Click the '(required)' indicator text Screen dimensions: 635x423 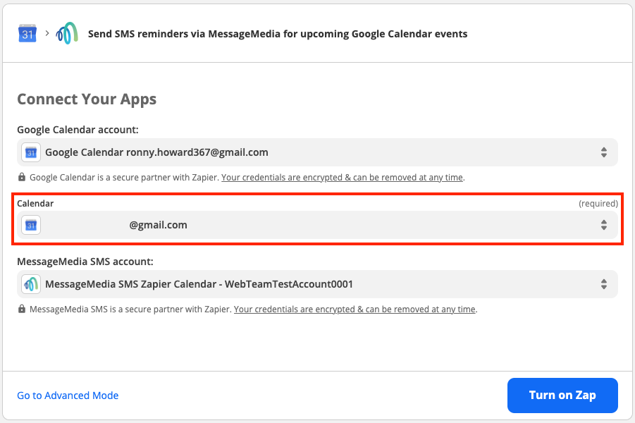click(598, 204)
